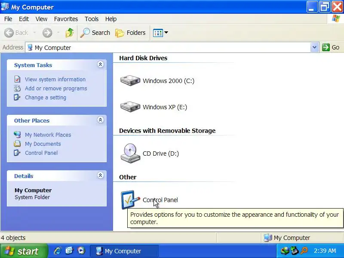The image size is (344, 258).
Task: Select the Windows XP (E:) drive icon
Action: pos(130,107)
